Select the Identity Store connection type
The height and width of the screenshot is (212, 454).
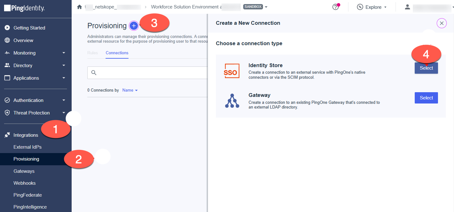point(426,68)
